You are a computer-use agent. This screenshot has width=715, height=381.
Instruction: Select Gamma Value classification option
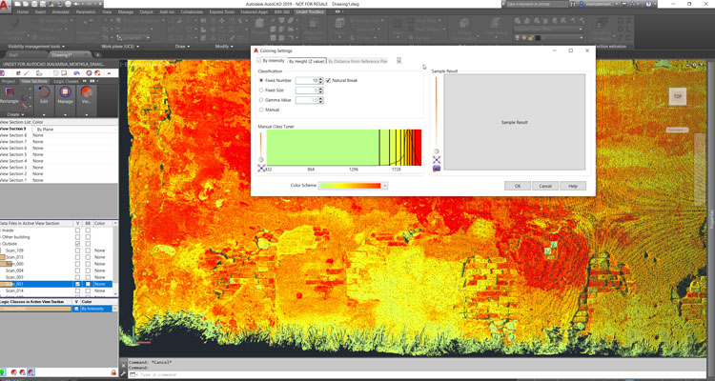261,100
